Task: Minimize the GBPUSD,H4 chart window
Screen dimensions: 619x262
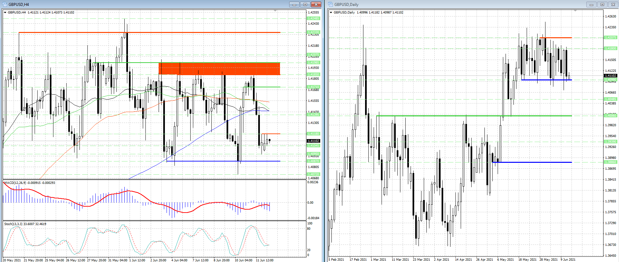Action: click(x=294, y=4)
